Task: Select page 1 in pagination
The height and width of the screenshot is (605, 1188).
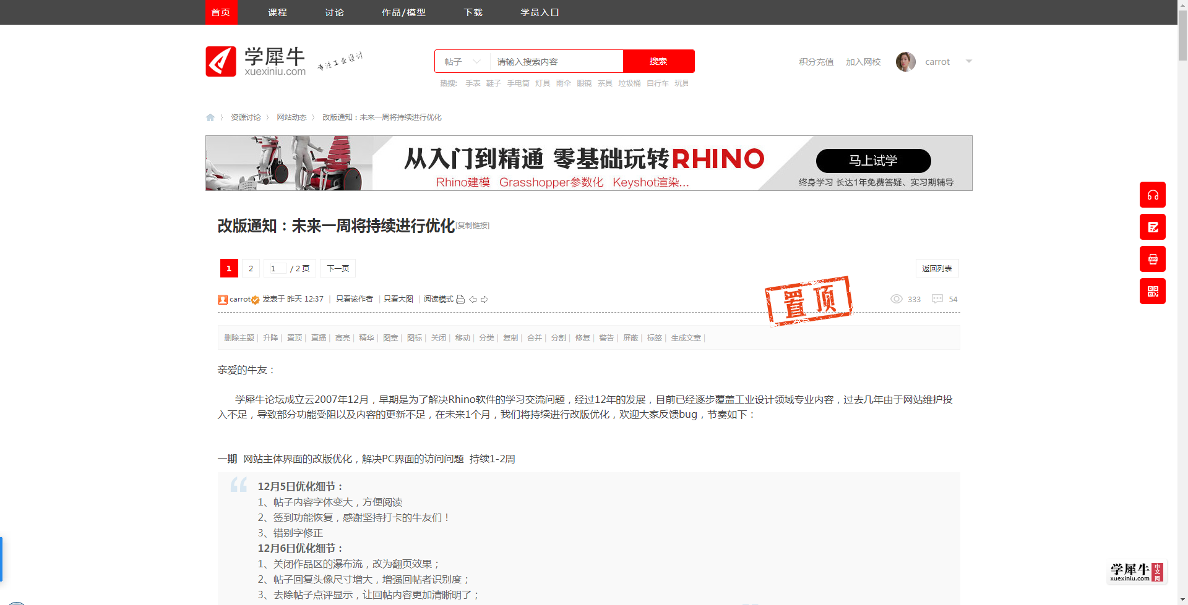Action: click(x=229, y=268)
